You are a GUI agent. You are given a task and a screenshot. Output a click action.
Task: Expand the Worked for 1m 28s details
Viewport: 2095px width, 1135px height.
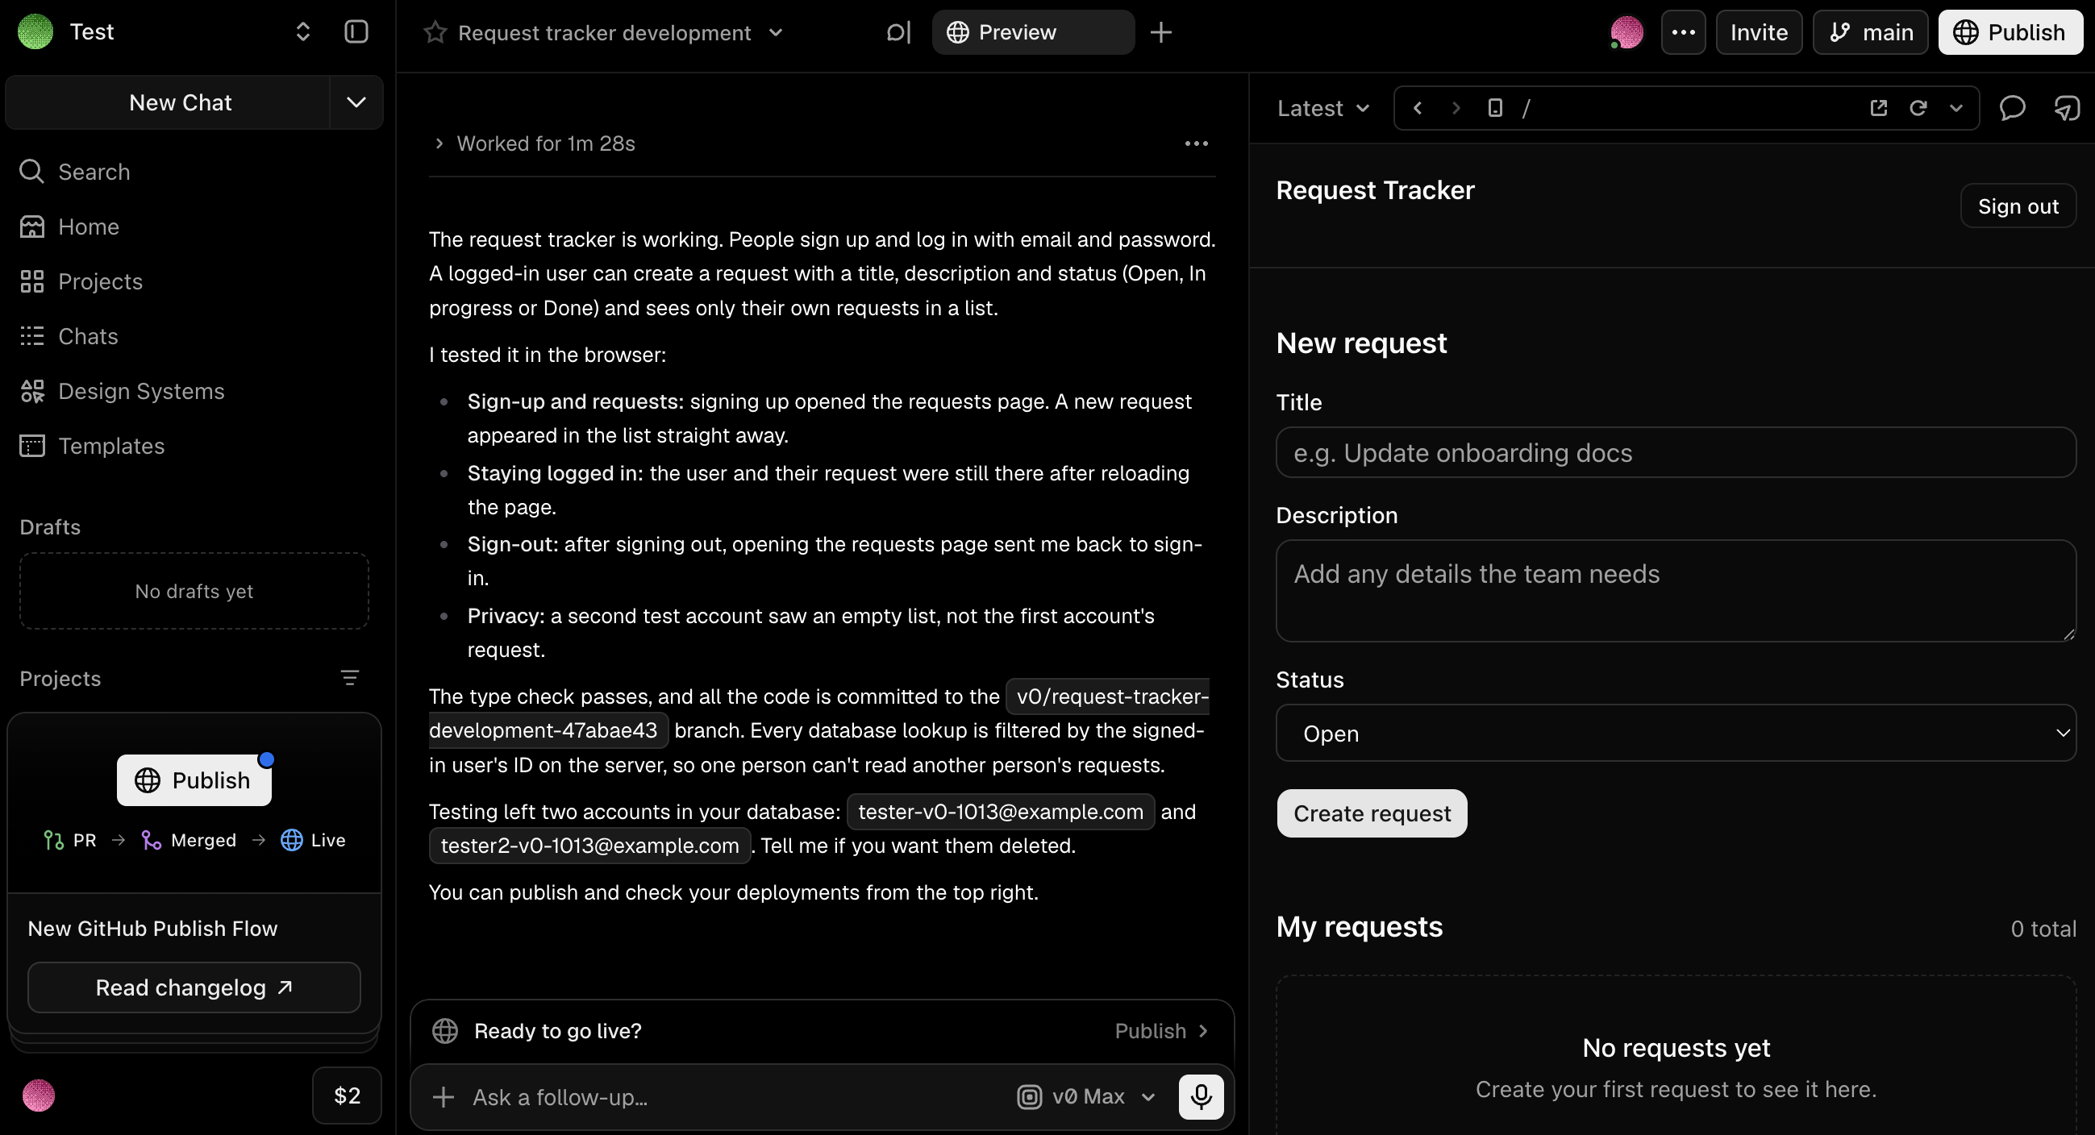439,144
